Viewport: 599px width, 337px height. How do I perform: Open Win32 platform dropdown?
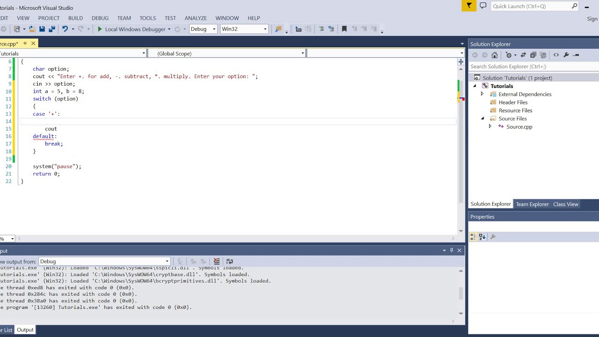click(x=244, y=29)
